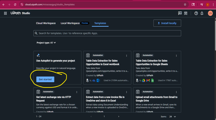Screen dimensions: 216x120
Task: Click the "1 - 24" range text
Action: (39, 116)
